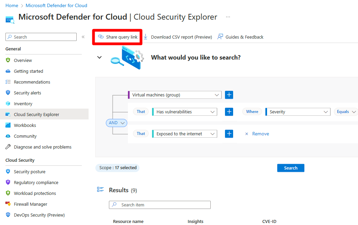Click the Community people icon
This screenshot has width=358, height=225.
click(8, 136)
